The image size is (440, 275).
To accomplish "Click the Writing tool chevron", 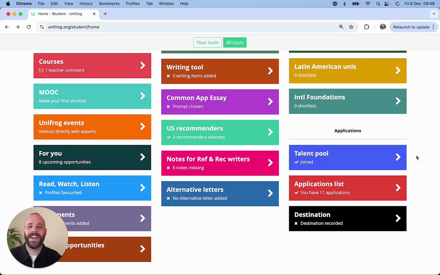I will pos(271,71).
